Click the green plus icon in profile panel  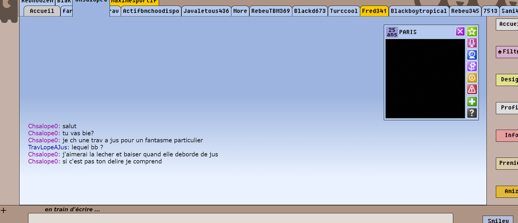(472, 101)
